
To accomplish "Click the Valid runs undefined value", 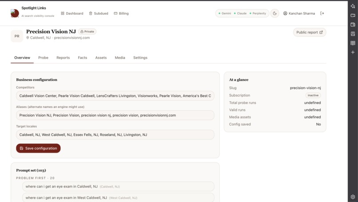I will pyautogui.click(x=312, y=110).
